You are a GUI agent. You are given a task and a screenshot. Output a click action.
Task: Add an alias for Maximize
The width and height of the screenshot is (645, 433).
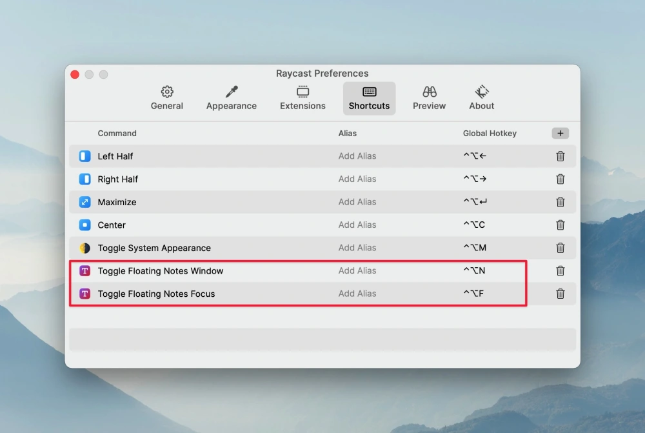(357, 202)
